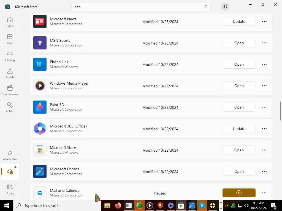Open more options for Windows Media Player
This screenshot has height=211, width=282.
click(x=264, y=86)
